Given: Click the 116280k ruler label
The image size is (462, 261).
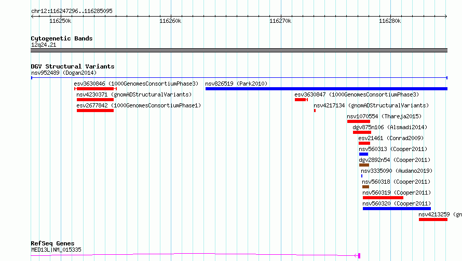Looking at the screenshot, I should click(x=390, y=21).
